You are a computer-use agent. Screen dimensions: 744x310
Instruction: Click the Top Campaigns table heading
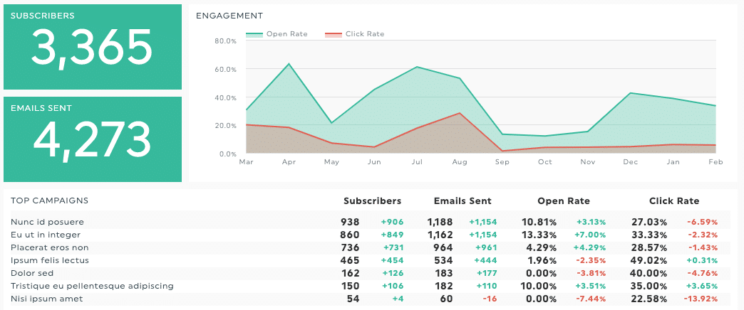coord(50,201)
